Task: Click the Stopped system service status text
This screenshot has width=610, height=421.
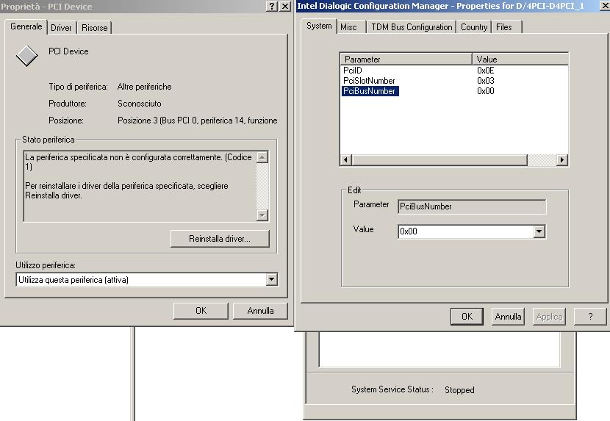Action: [x=459, y=390]
